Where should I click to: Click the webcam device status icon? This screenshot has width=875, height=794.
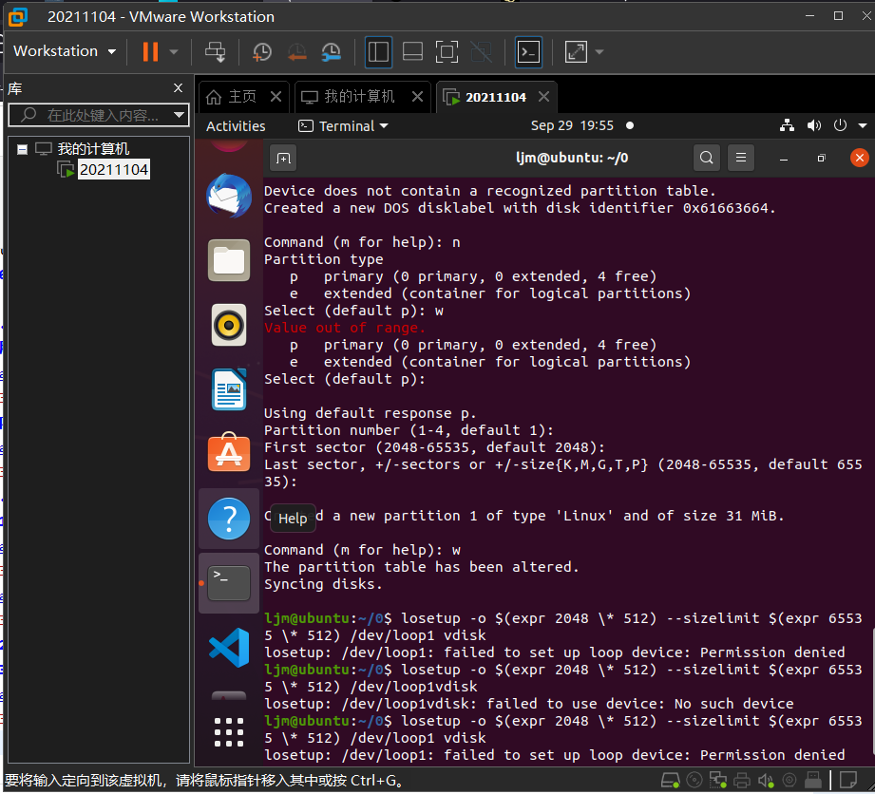789,780
